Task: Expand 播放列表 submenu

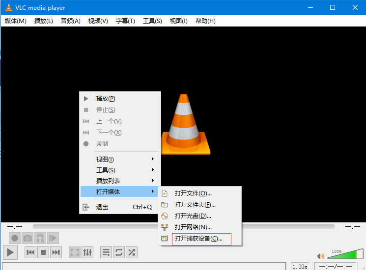Action: click(x=120, y=181)
